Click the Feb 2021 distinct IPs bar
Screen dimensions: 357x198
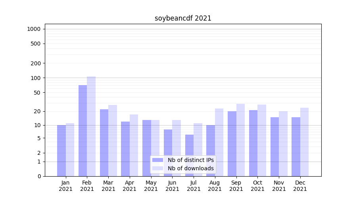pyautogui.click(x=83, y=131)
